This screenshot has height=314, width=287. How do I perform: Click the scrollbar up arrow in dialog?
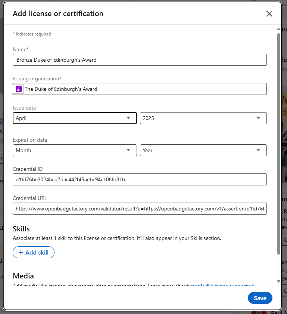(278, 29)
